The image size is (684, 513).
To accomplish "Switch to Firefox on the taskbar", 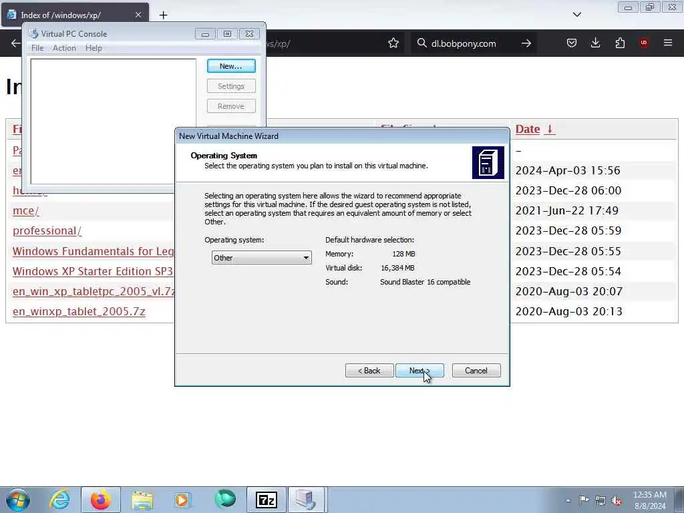I will pos(100,500).
